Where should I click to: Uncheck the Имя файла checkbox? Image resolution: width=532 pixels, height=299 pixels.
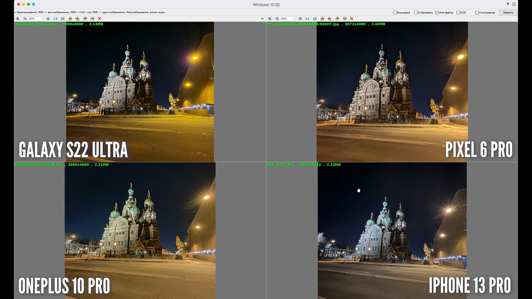coord(437,13)
